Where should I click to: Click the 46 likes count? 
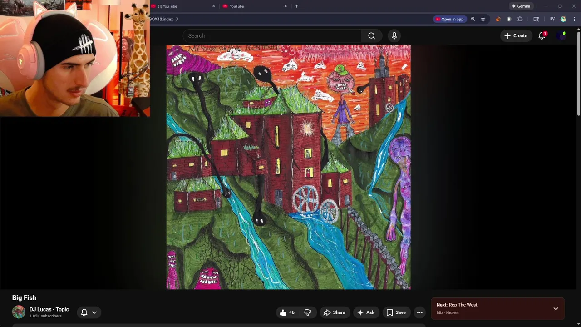[292, 312]
